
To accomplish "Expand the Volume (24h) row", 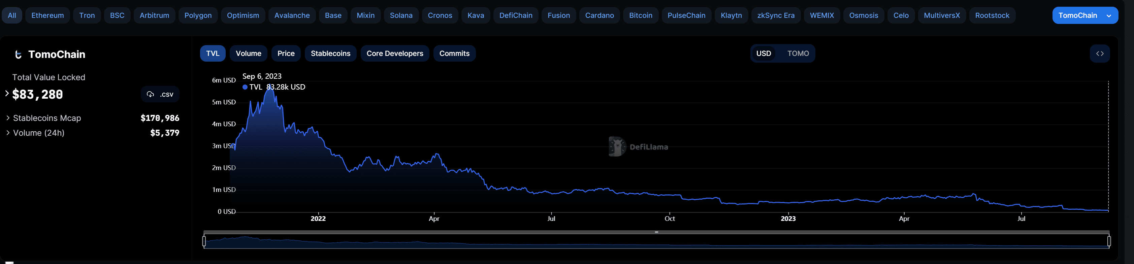I will tap(8, 132).
